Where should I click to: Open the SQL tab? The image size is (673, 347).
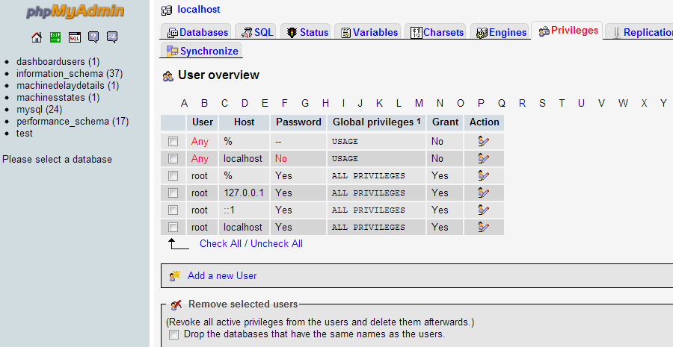(256, 32)
